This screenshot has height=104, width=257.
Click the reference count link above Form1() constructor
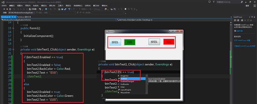click(x=24, y=25)
